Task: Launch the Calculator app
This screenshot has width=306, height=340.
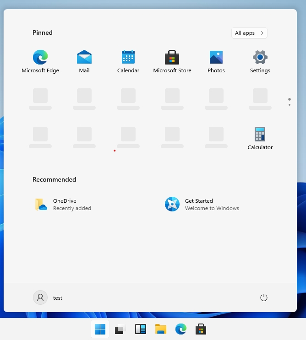Action: point(260,138)
